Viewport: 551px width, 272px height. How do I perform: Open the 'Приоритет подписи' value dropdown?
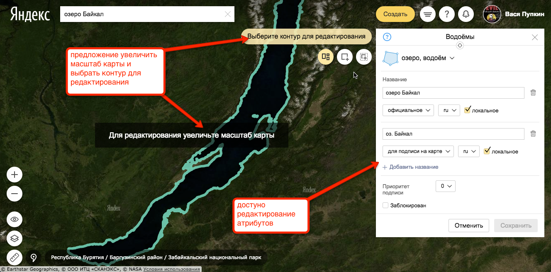[x=445, y=186]
